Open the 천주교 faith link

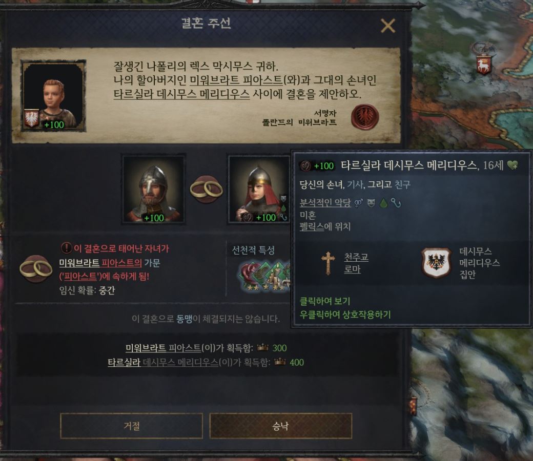click(x=356, y=257)
